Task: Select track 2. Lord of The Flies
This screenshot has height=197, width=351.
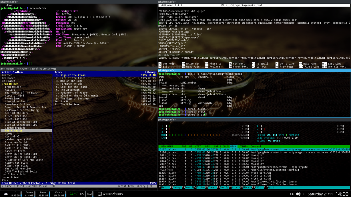Action: coord(105,78)
